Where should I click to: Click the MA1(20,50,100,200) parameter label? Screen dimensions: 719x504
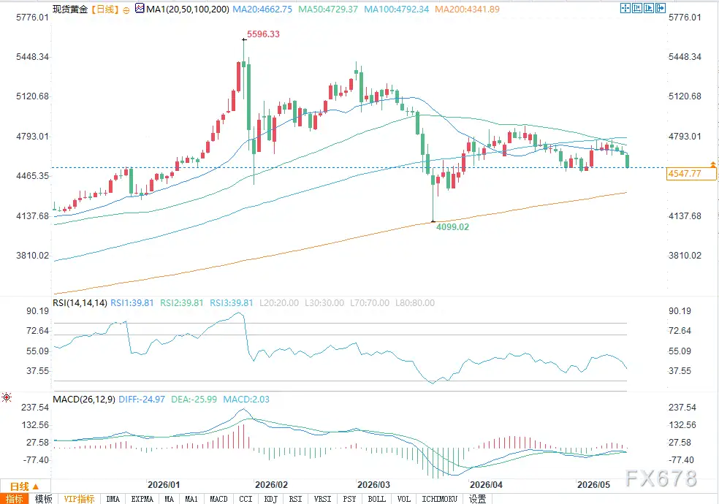pos(188,9)
